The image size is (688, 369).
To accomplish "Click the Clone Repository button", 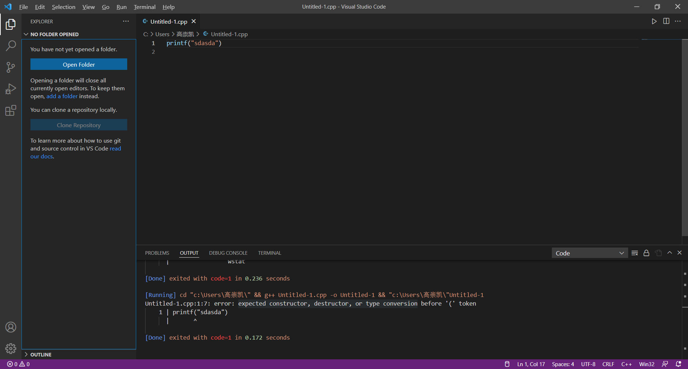I will point(79,125).
